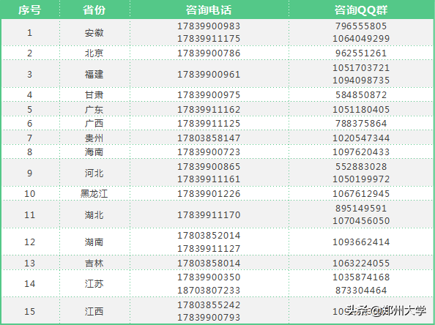Select phone number 17839900793
Screen dimensions: 435x325
pos(209,317)
